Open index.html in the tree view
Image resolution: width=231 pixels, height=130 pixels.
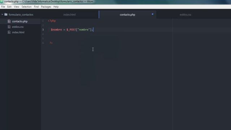point(18,32)
